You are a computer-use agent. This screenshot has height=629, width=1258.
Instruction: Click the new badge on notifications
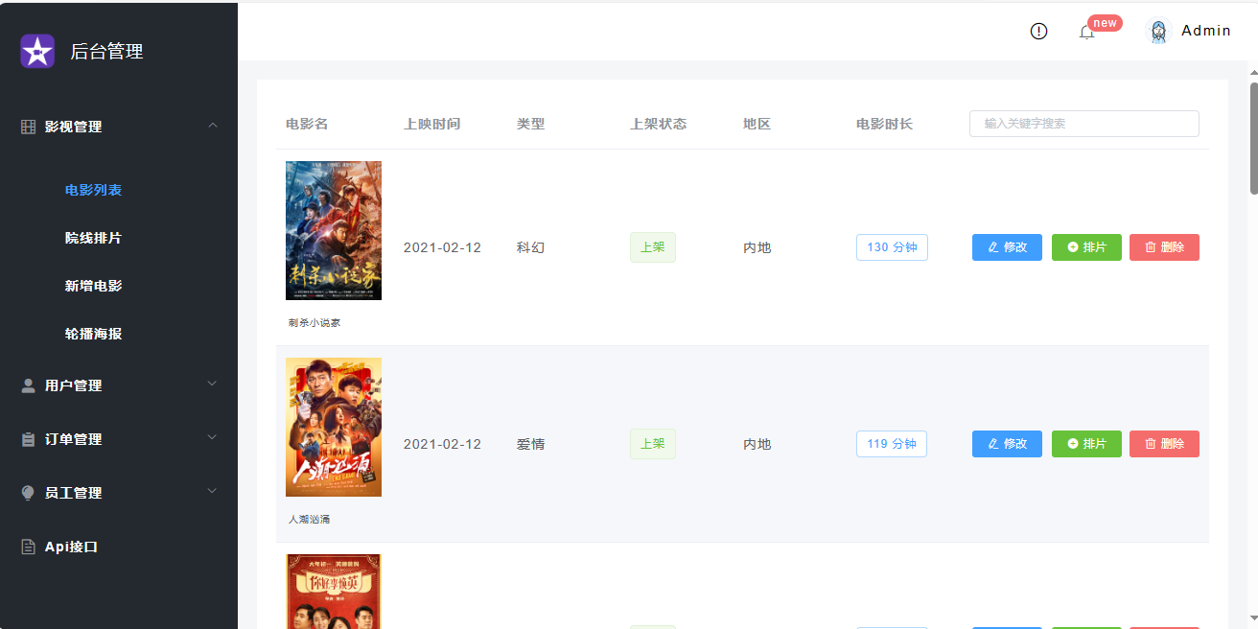1105,23
